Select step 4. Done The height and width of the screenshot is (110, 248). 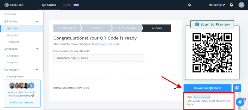pyautogui.click(x=157, y=28)
